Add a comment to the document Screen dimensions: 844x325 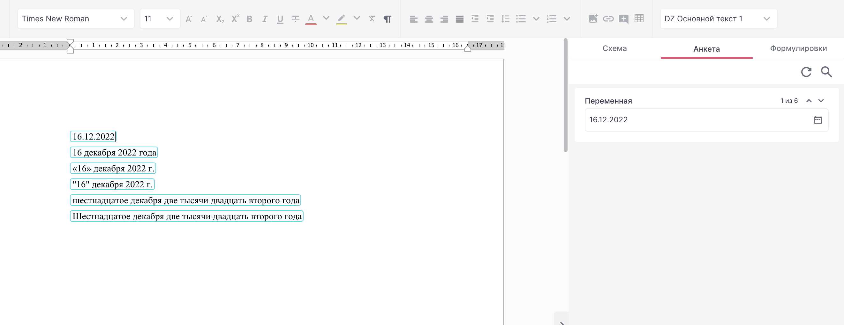pos(623,19)
